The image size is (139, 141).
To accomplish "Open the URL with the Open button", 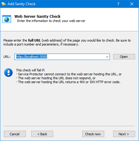I will pyautogui.click(x=124, y=57).
